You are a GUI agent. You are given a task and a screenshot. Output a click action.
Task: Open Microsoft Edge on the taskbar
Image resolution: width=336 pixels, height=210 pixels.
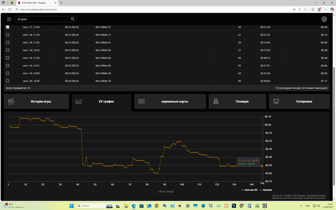134,206
